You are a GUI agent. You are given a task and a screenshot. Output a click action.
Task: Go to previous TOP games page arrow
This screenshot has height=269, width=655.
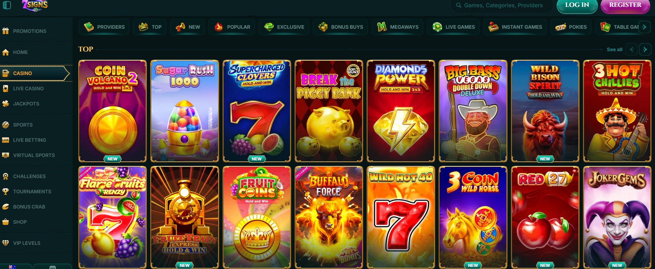(x=631, y=49)
